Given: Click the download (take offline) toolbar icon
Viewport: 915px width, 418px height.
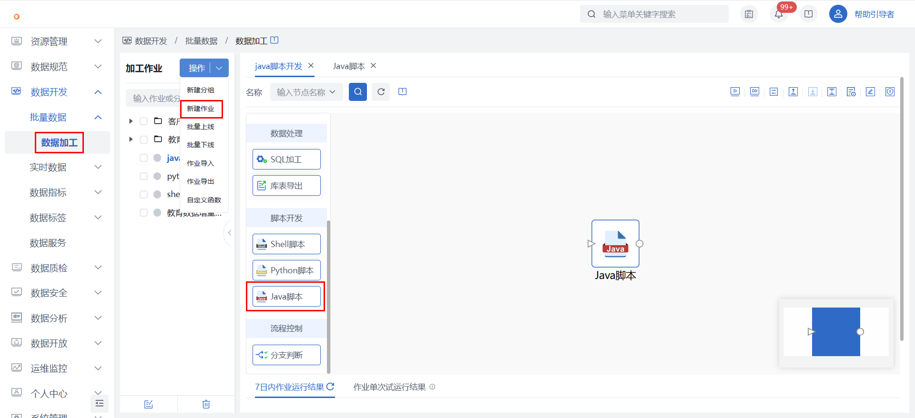Looking at the screenshot, I should point(813,92).
